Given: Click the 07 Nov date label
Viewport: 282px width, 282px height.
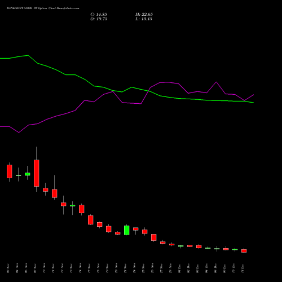Looking at the screenshot, I should [35, 268].
